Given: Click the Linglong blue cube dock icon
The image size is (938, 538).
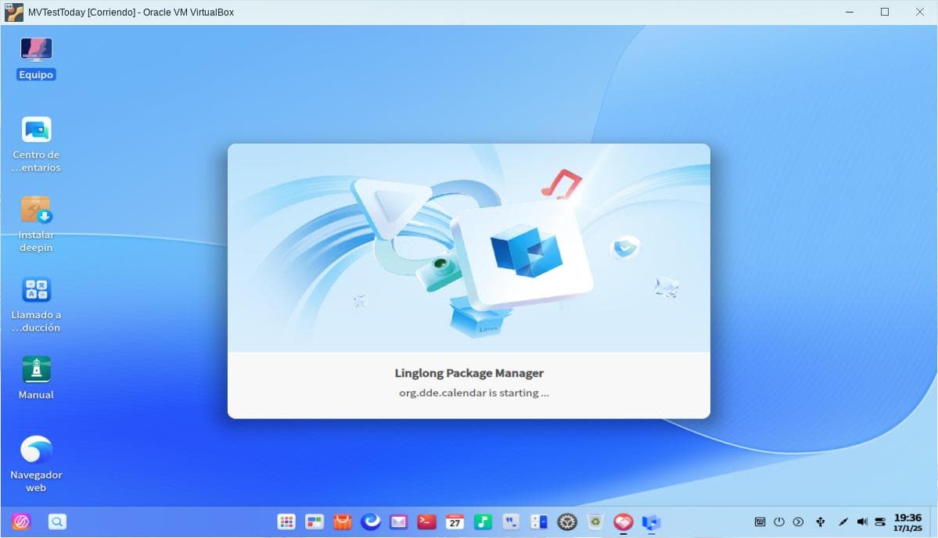Looking at the screenshot, I should pos(651,522).
